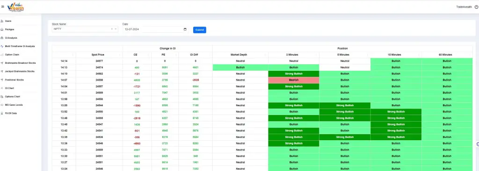
Task: Clear the NIFTY selection with the x icon
Action: coord(112,29)
